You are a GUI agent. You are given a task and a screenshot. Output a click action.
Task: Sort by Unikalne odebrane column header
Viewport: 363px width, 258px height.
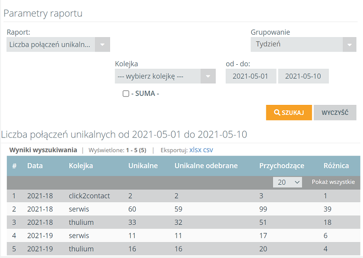tap(206, 166)
